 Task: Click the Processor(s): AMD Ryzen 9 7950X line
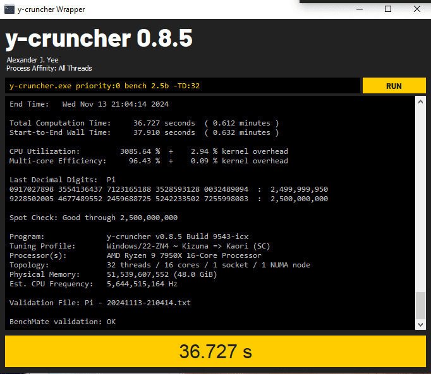point(135,255)
